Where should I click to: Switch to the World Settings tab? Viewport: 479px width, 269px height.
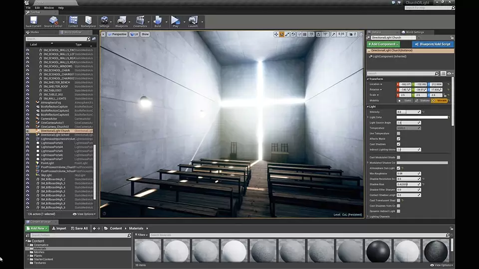(x=415, y=32)
